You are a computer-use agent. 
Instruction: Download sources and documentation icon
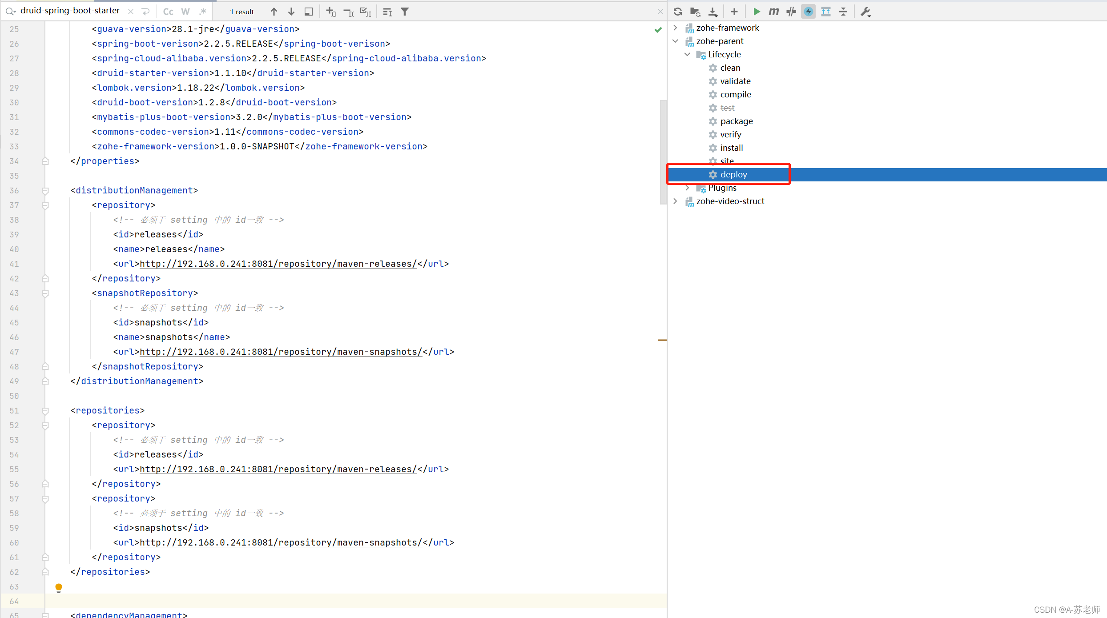pos(713,12)
